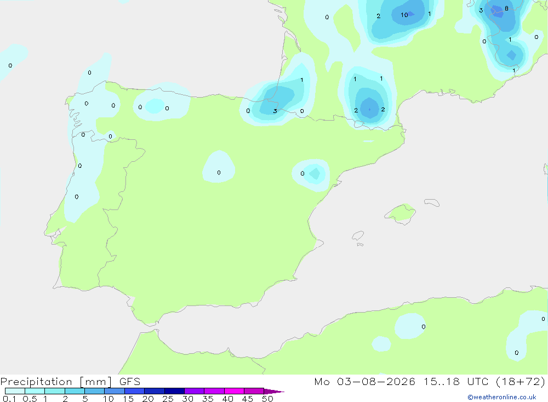Screen dimensions: 548x402
Task: Pick the 10–15 mm legend color swatch
Action: point(115,391)
